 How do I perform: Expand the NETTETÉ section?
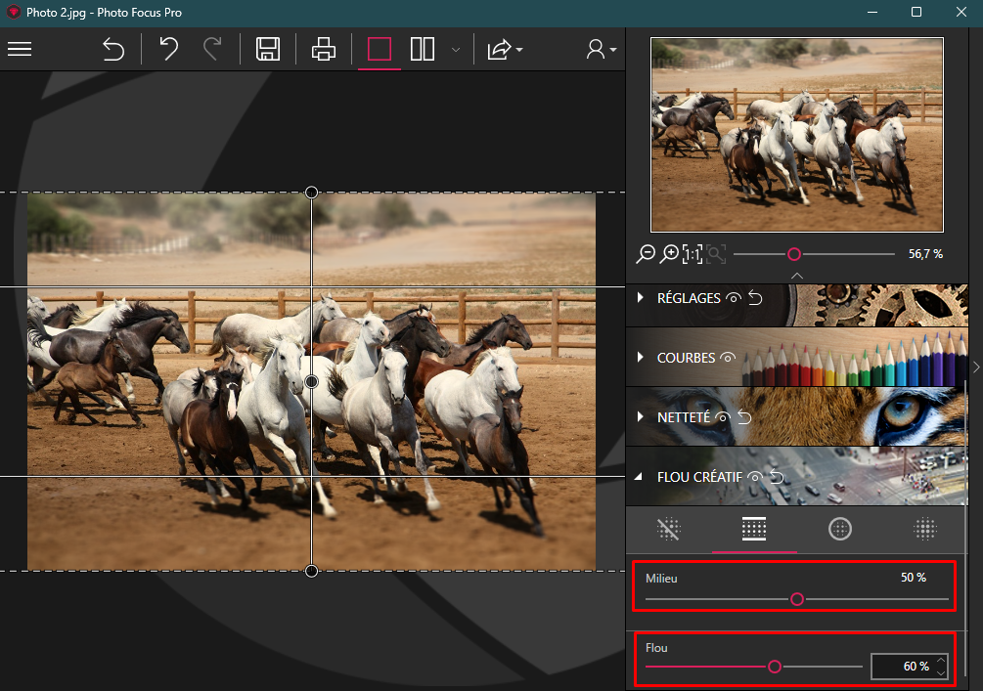click(640, 416)
